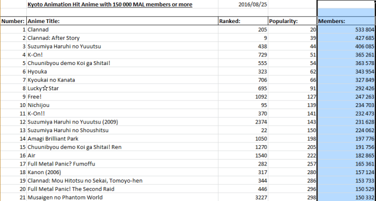Click the members value 406 085

click(x=346, y=46)
